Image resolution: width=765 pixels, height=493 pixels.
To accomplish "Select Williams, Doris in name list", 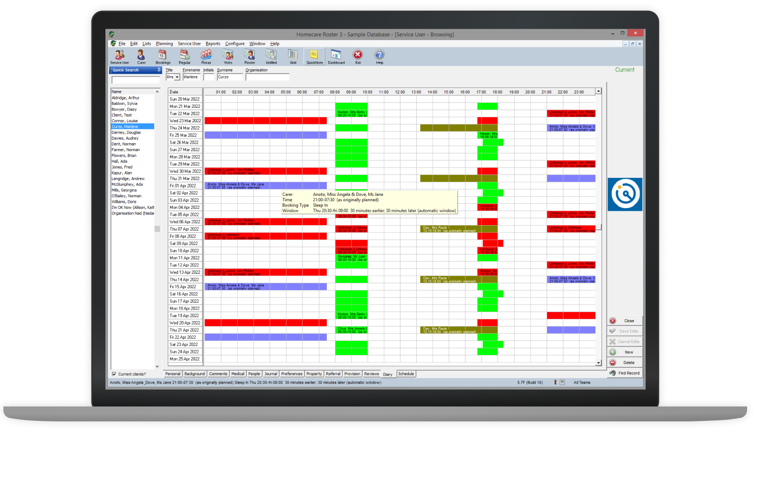I will [132, 202].
